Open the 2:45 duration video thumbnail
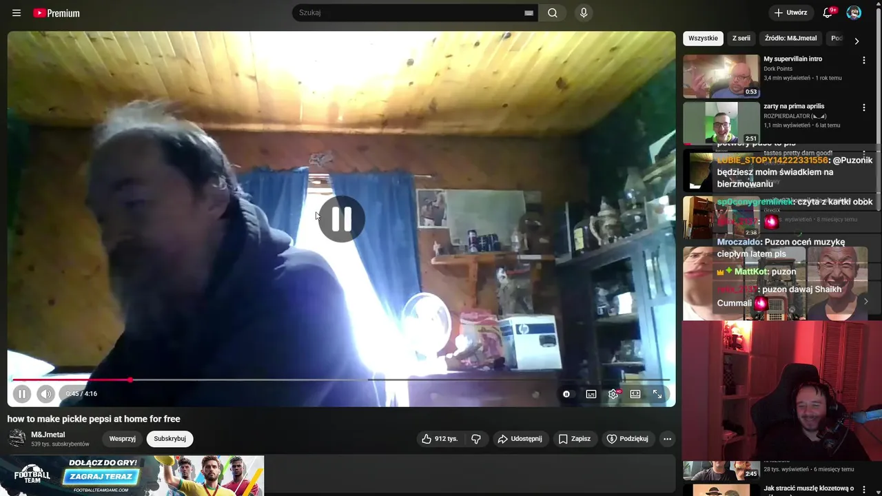882x496 pixels. (x=721, y=471)
